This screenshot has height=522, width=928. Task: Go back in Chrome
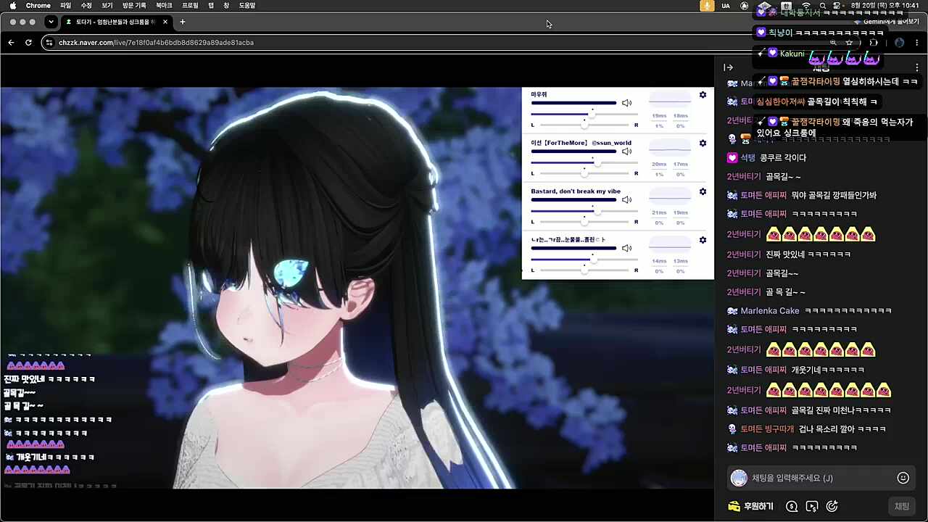11,43
